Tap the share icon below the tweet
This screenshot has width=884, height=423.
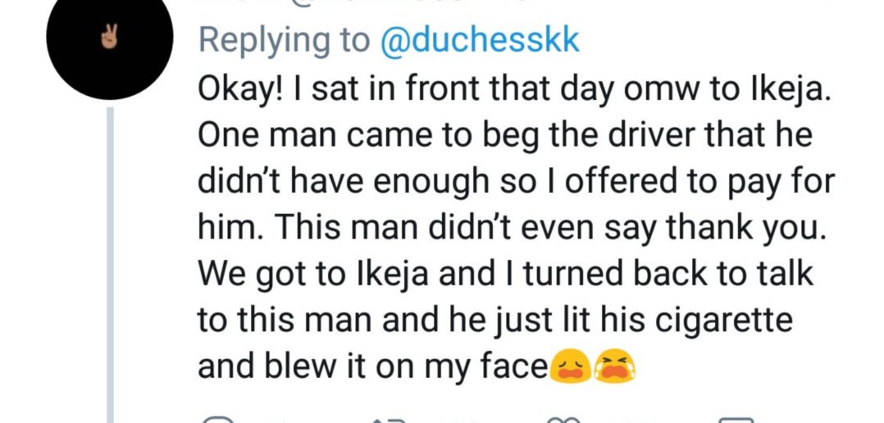[x=736, y=421]
